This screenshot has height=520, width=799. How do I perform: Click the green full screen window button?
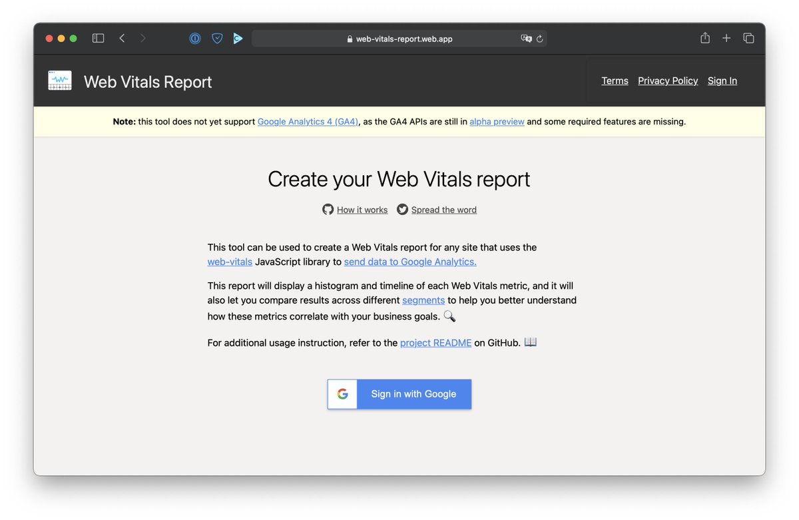[x=73, y=39]
